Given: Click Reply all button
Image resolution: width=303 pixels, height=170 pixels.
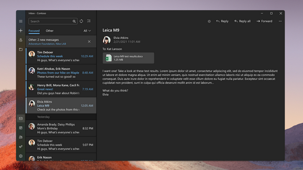Looking at the screenshot, I should (242, 21).
